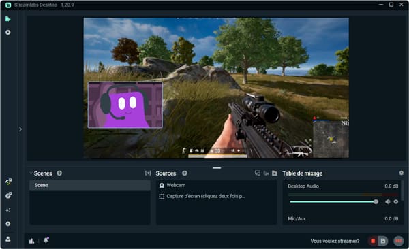Click the second greyed icon in Sources header

tap(266, 173)
